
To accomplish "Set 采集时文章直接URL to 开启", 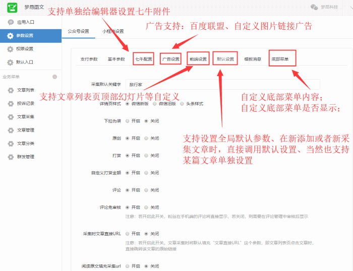I will coord(128,234).
